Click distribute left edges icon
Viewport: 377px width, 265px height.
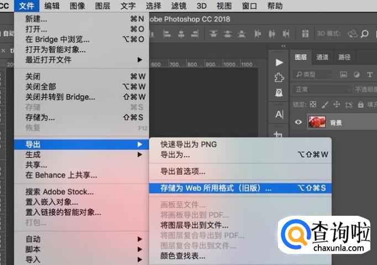pyautogui.click(x=257, y=34)
